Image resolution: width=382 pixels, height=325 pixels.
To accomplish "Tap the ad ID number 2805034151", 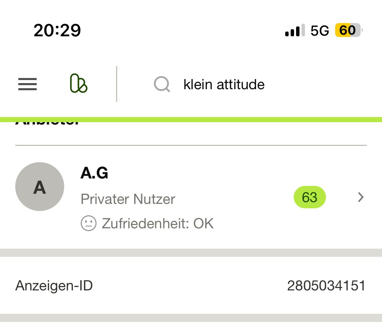I will point(326,286).
